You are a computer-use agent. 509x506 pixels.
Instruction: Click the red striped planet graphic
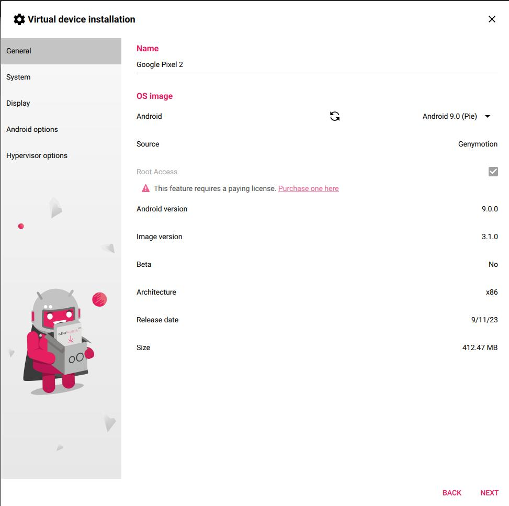pos(99,299)
